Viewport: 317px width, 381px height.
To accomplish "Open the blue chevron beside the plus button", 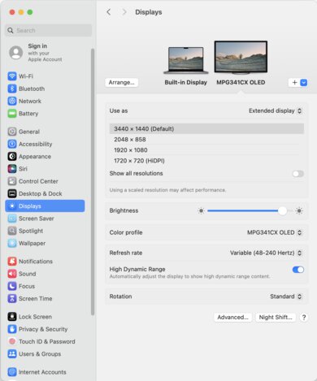I will 304,83.
